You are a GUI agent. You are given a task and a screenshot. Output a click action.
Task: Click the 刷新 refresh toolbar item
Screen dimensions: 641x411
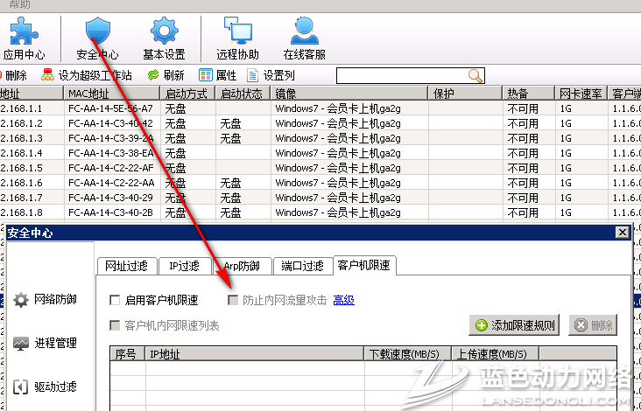pos(166,75)
